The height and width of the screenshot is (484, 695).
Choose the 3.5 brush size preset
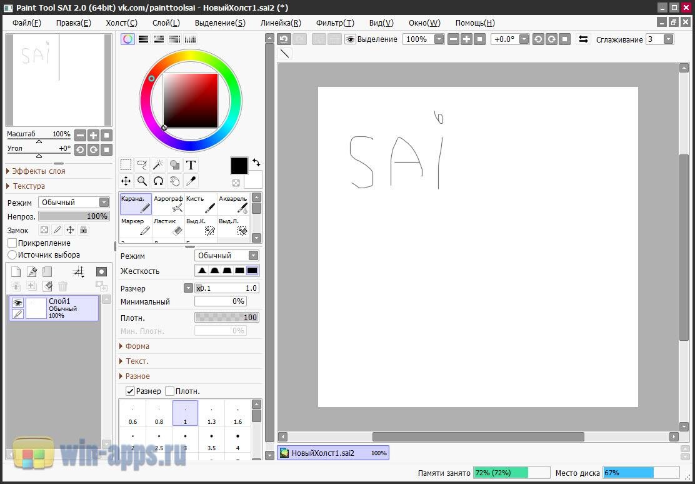[x=211, y=441]
